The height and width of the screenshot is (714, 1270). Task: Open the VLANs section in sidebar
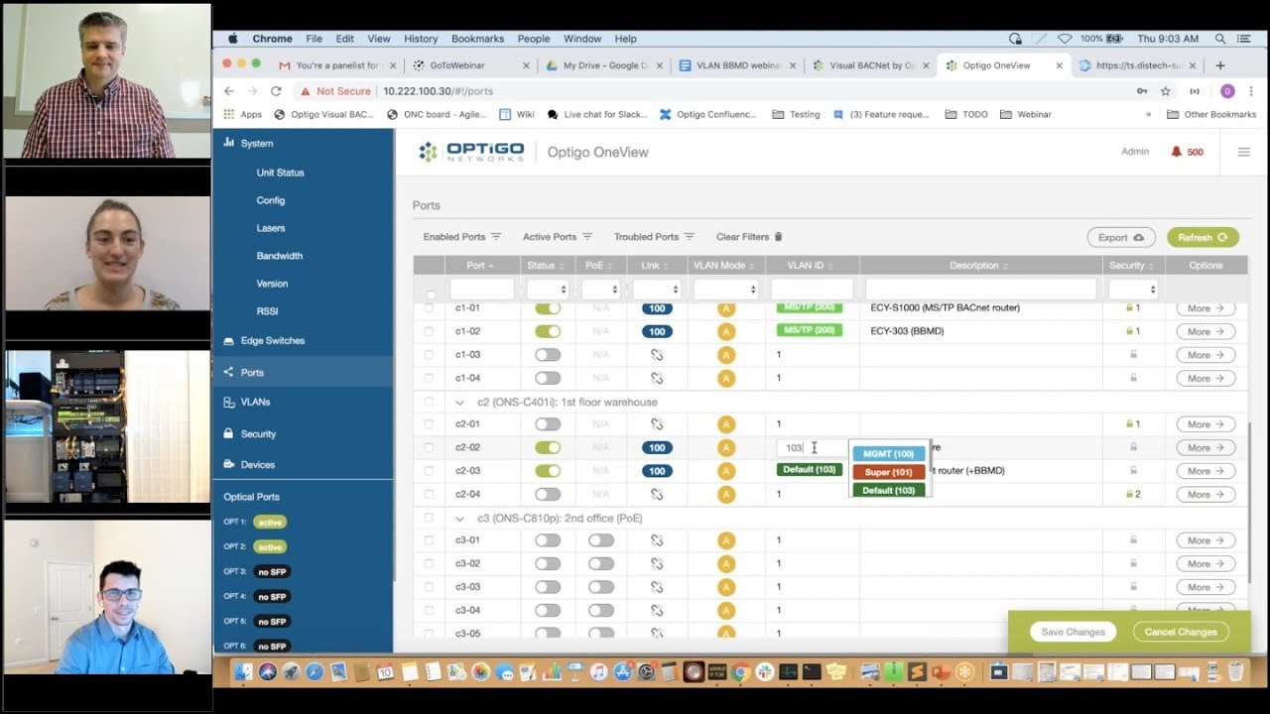pos(255,402)
